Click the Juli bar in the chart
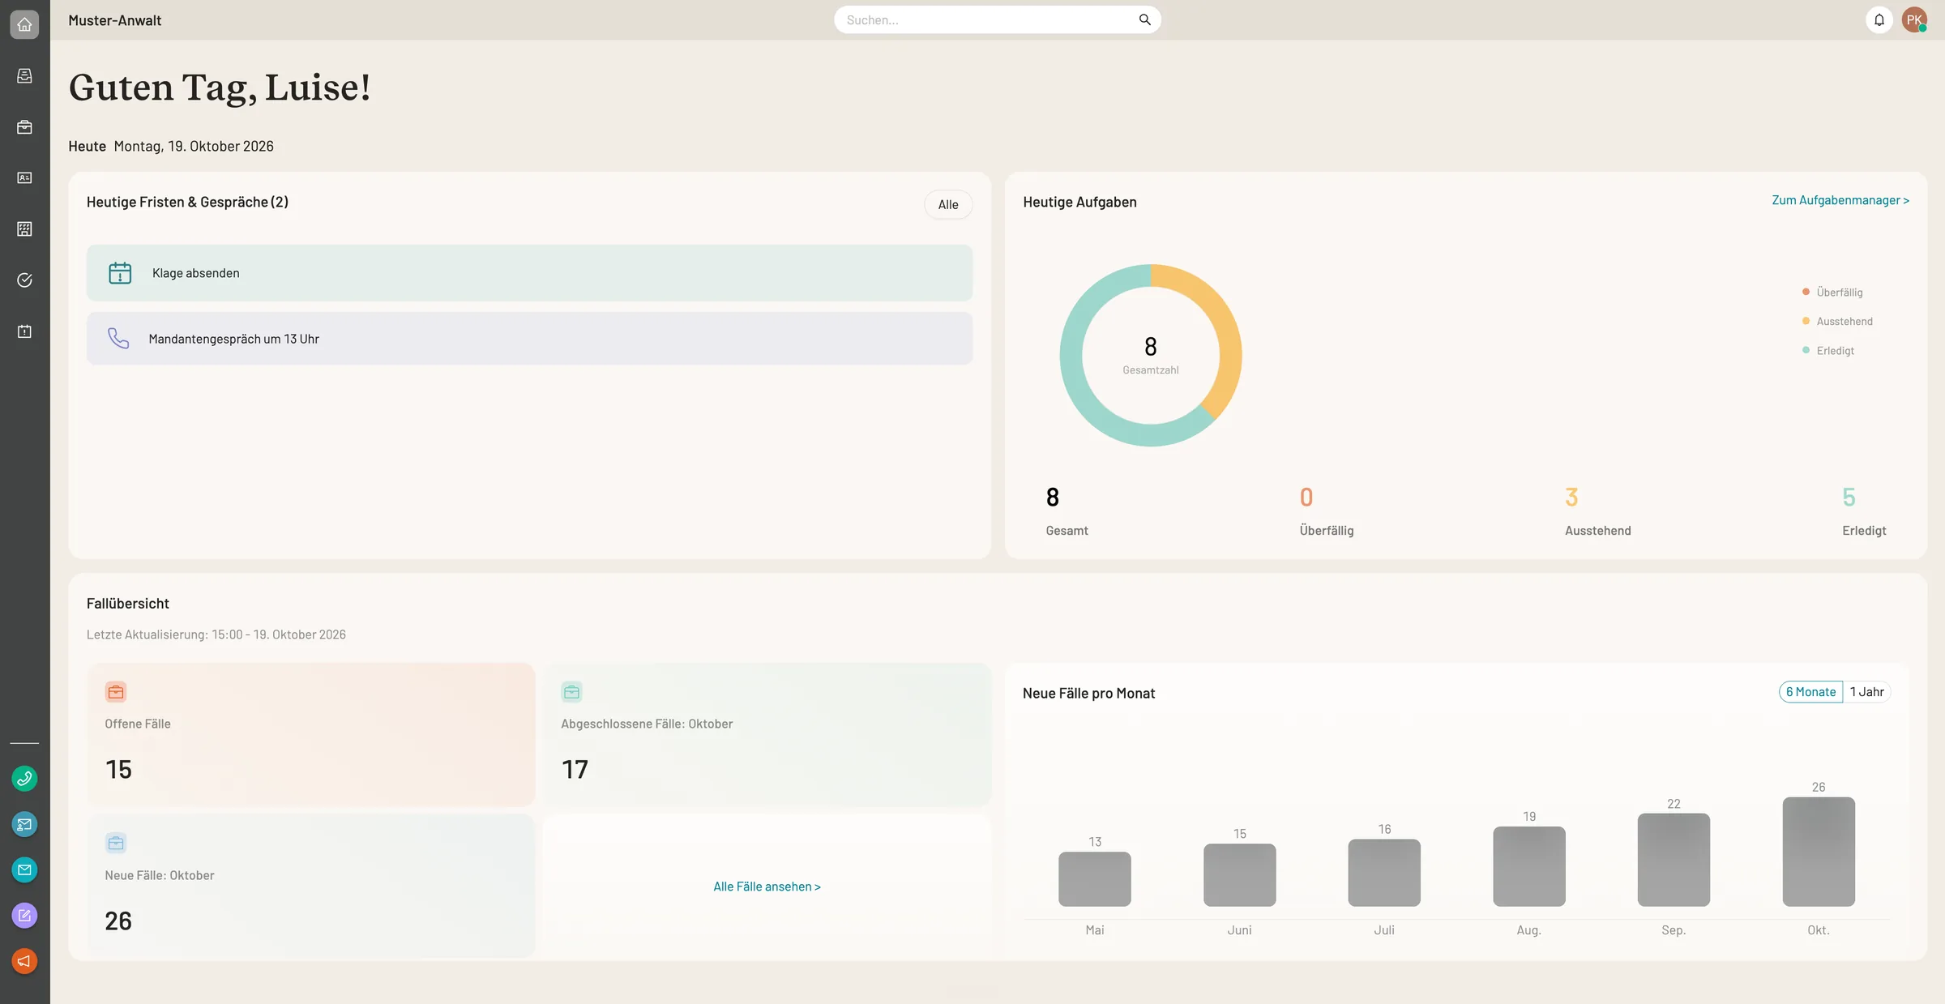The height and width of the screenshot is (1004, 1945). [1384, 873]
